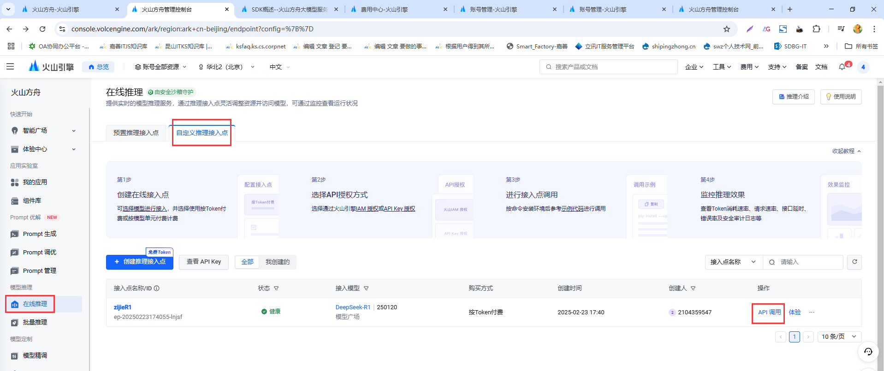The image size is (884, 371).
Task: Open 批量推理 in sidebar
Action: [x=35, y=322]
